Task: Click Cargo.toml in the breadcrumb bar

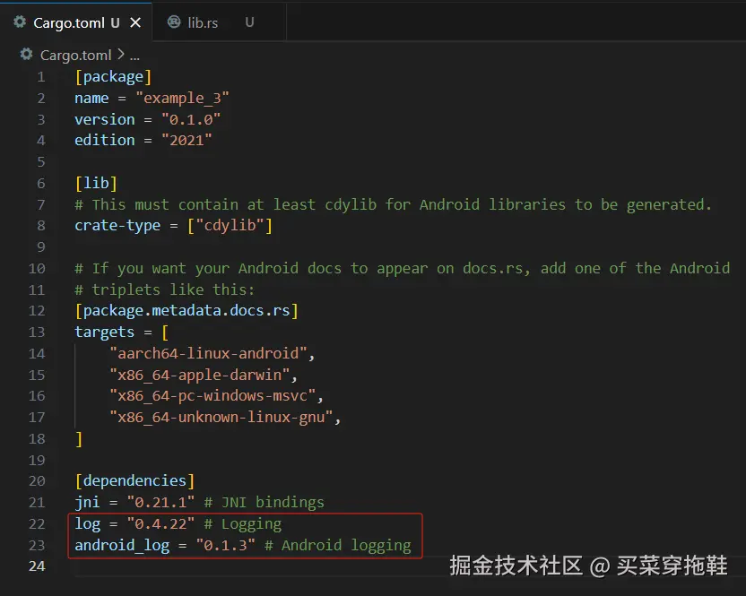Action: tap(75, 56)
